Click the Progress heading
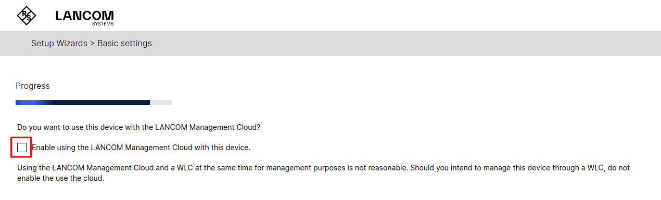The height and width of the screenshot is (200, 661). (33, 86)
